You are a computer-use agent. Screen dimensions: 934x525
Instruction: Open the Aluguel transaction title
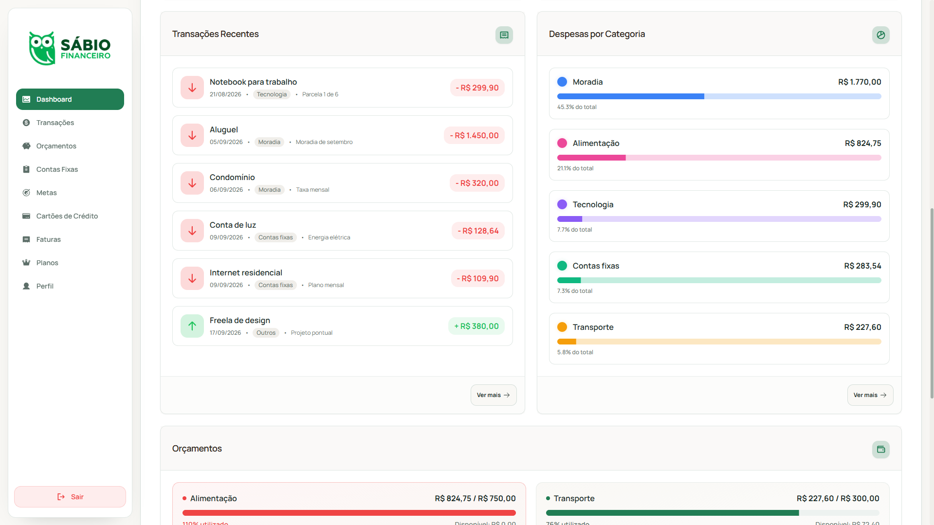coord(224,129)
